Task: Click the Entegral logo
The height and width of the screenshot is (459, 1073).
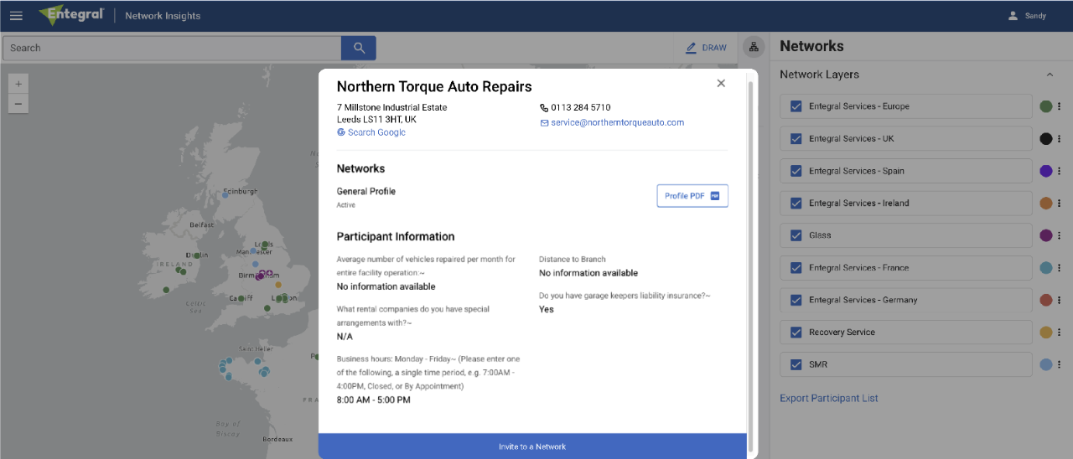Action: (70, 15)
